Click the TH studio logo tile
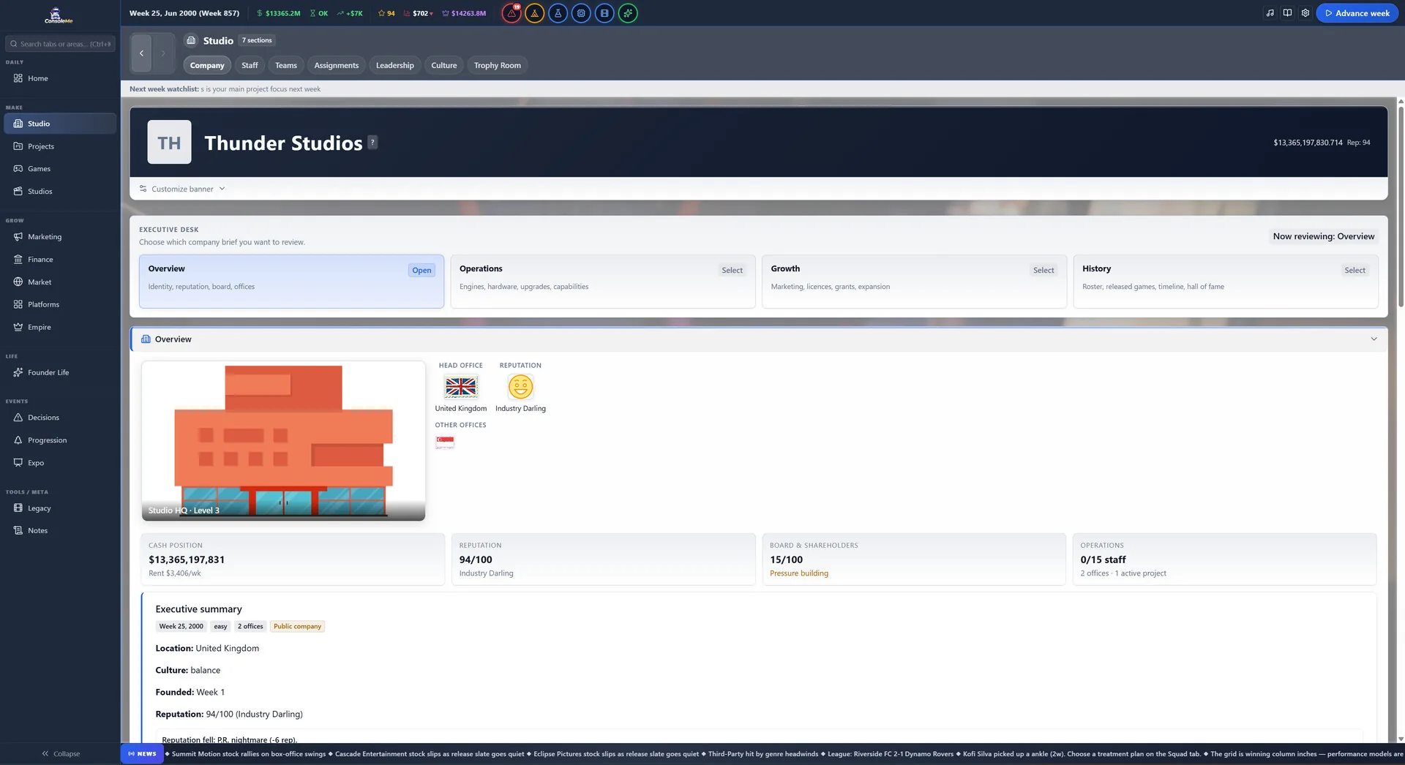Viewport: 1405px width, 765px height. pos(169,143)
